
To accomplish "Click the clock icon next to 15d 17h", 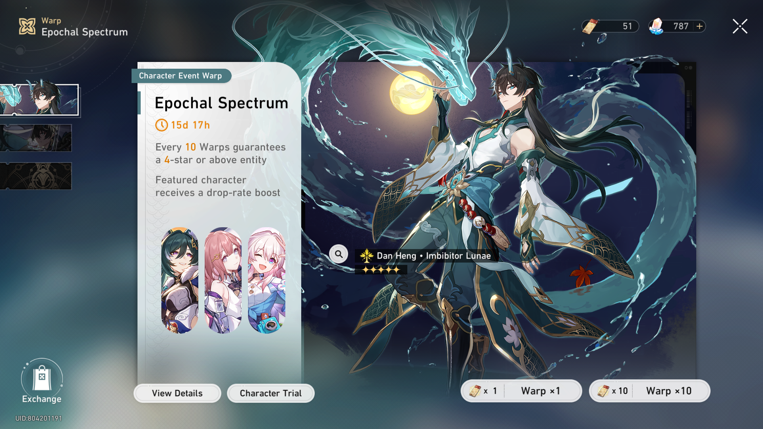I will (161, 125).
